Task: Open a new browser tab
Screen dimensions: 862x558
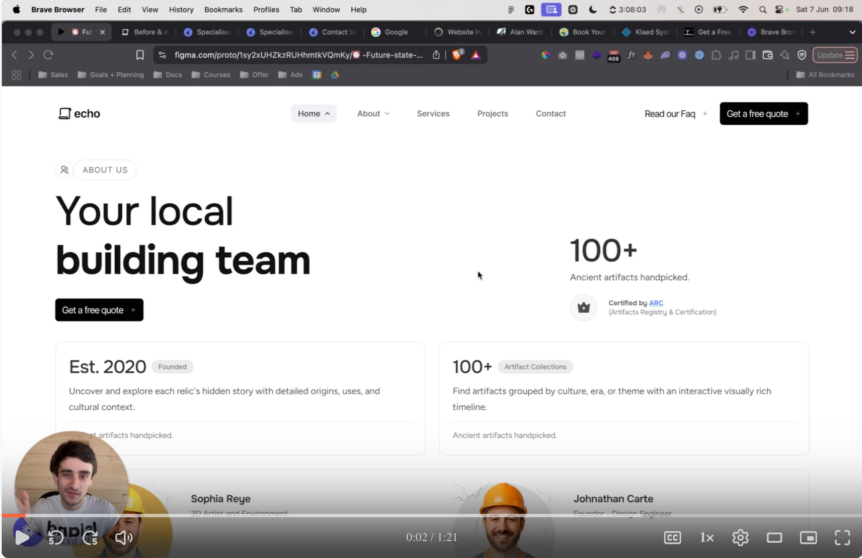Action: [x=813, y=32]
